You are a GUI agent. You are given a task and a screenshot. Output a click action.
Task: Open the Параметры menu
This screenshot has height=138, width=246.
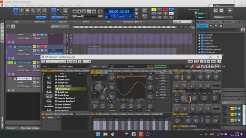pyautogui.click(x=40, y=22)
